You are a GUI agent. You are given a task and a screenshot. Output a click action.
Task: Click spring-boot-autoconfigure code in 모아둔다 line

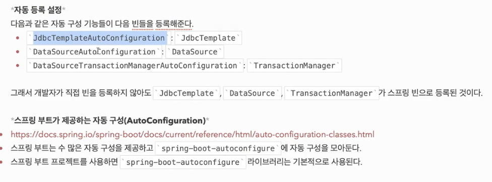[218, 148]
